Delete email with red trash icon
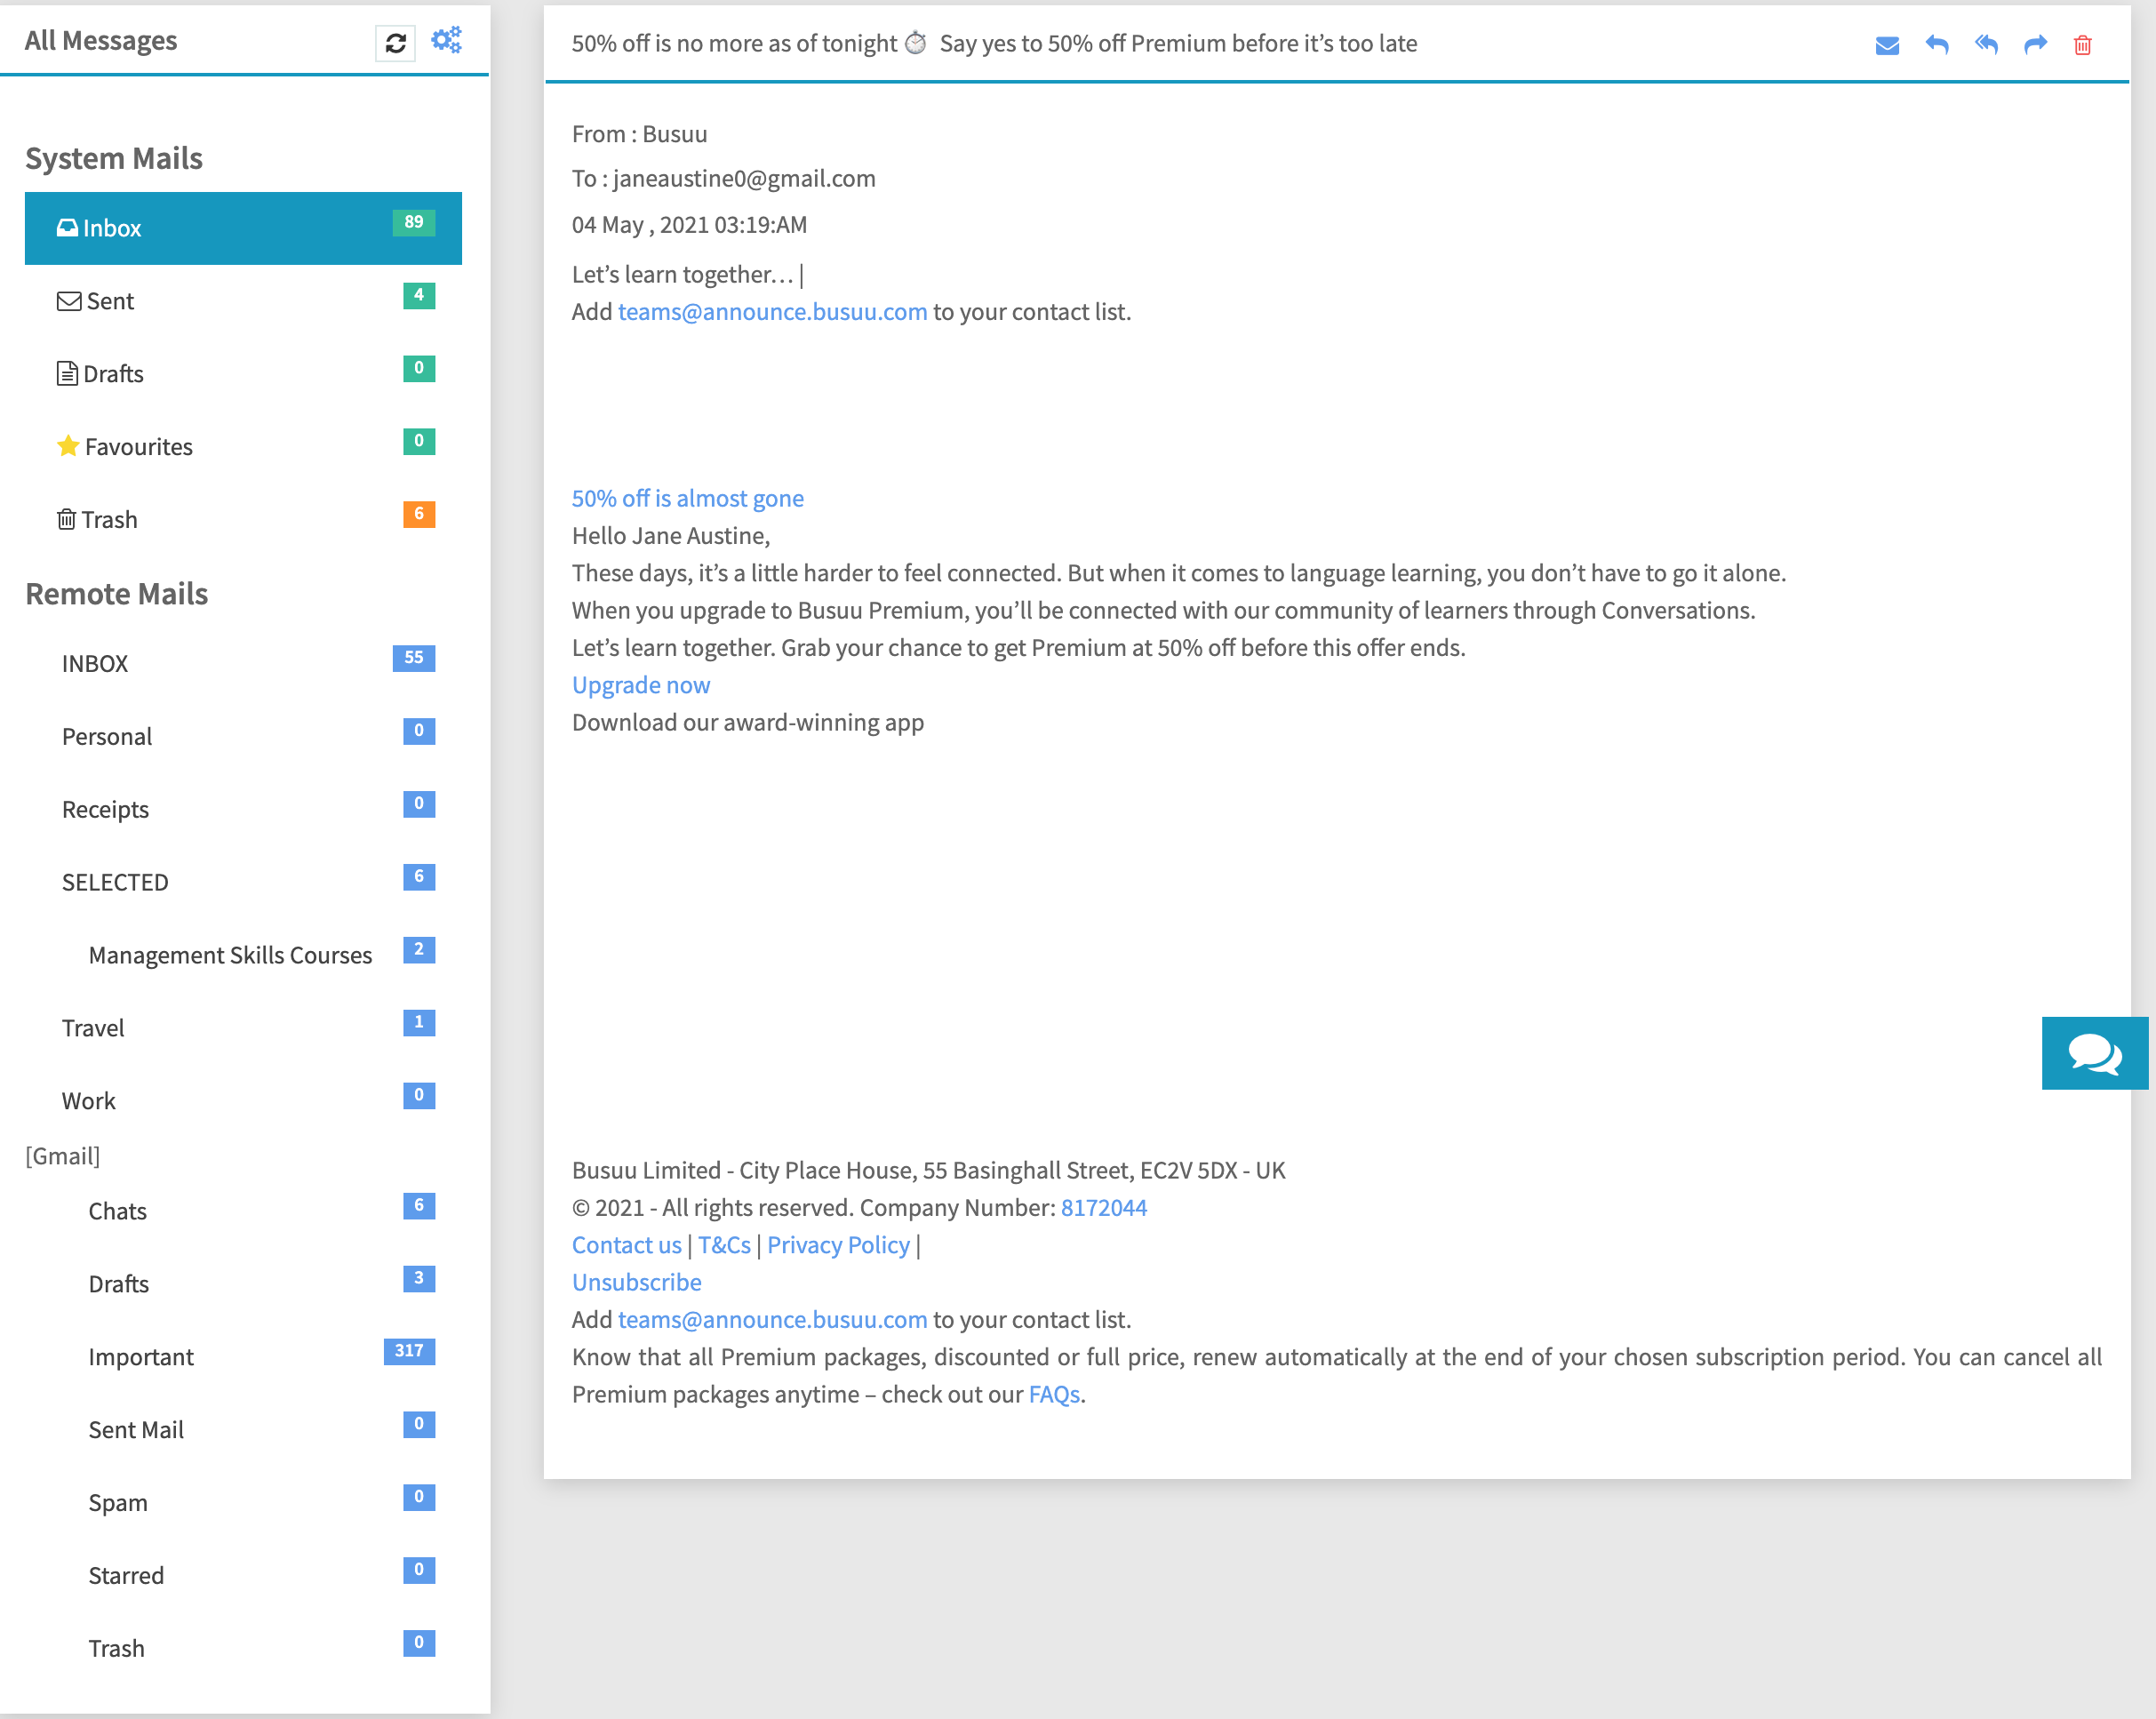The height and width of the screenshot is (1719, 2156). [x=2083, y=45]
